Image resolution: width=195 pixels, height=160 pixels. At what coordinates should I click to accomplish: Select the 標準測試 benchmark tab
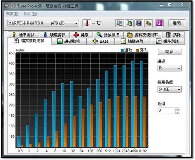coord(25,35)
